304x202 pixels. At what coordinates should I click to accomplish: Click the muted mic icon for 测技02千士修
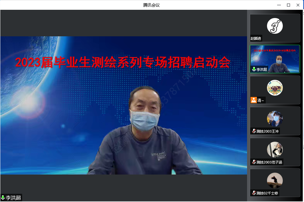[x=253, y=193]
